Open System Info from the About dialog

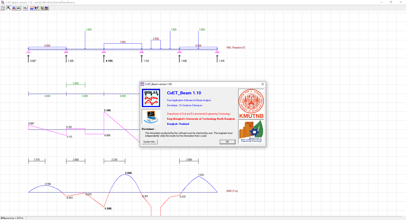click(x=149, y=142)
